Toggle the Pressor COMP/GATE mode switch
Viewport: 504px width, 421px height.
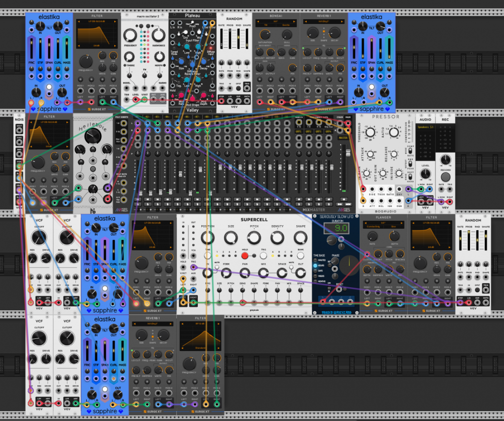click(410, 150)
